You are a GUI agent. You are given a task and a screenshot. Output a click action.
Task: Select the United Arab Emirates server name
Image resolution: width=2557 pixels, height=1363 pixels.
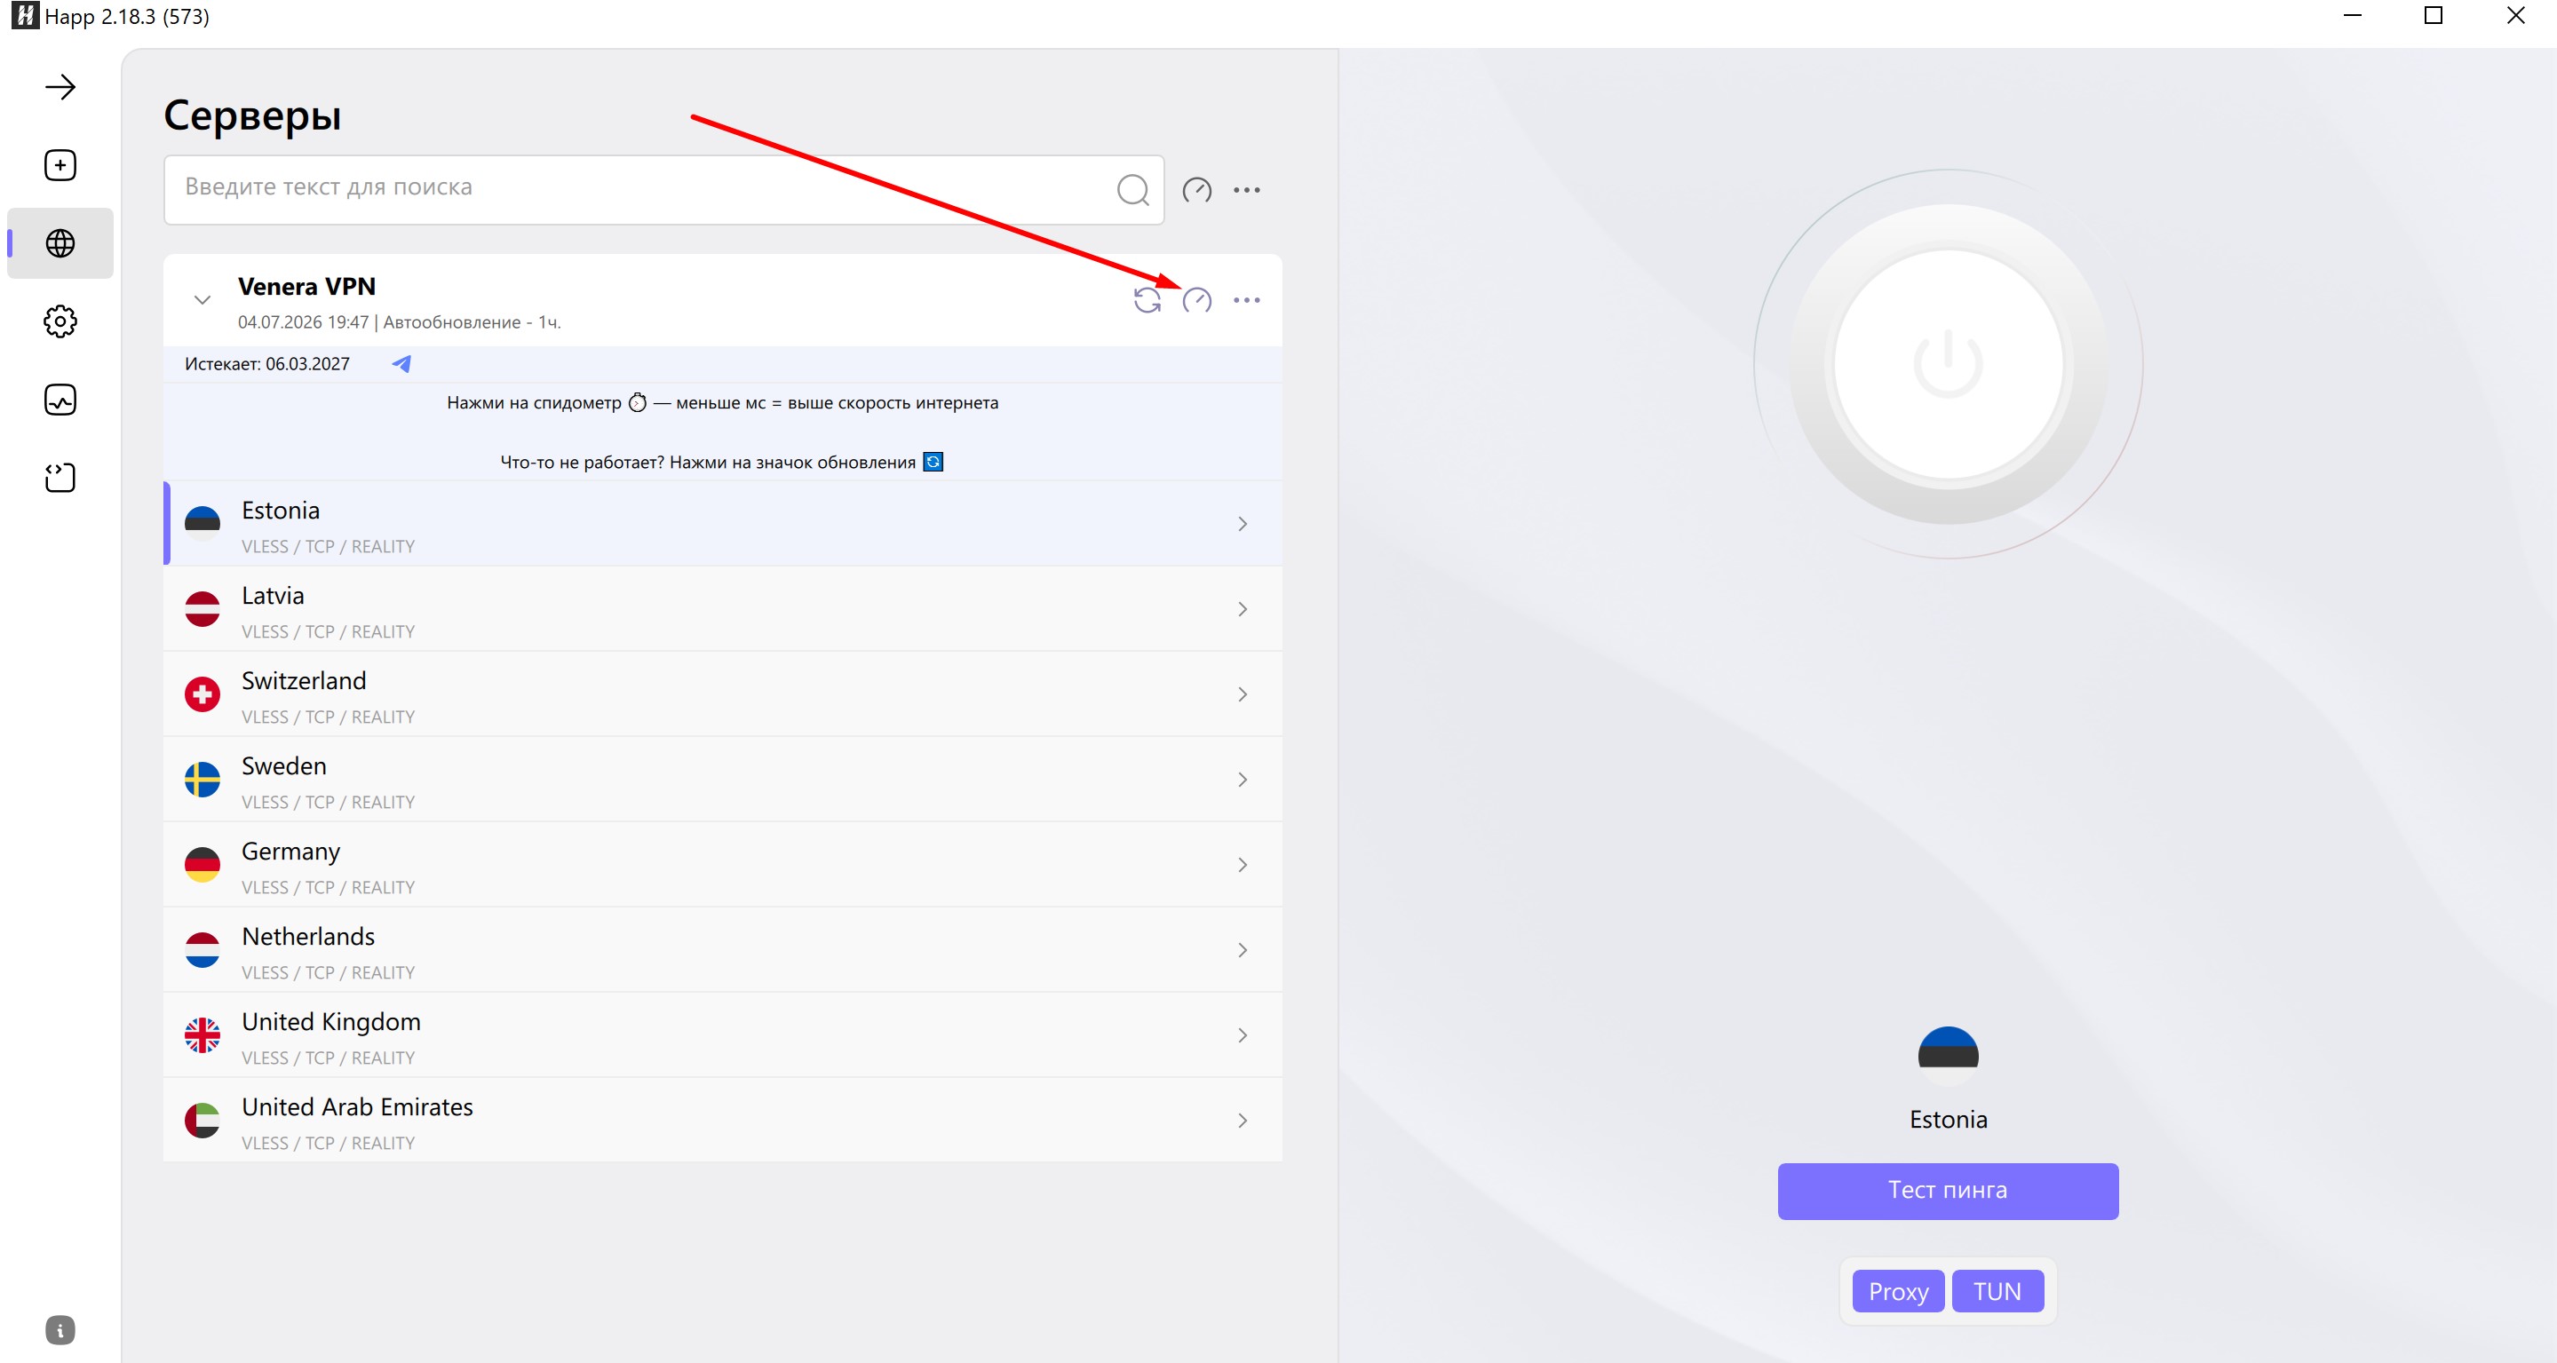click(357, 1108)
